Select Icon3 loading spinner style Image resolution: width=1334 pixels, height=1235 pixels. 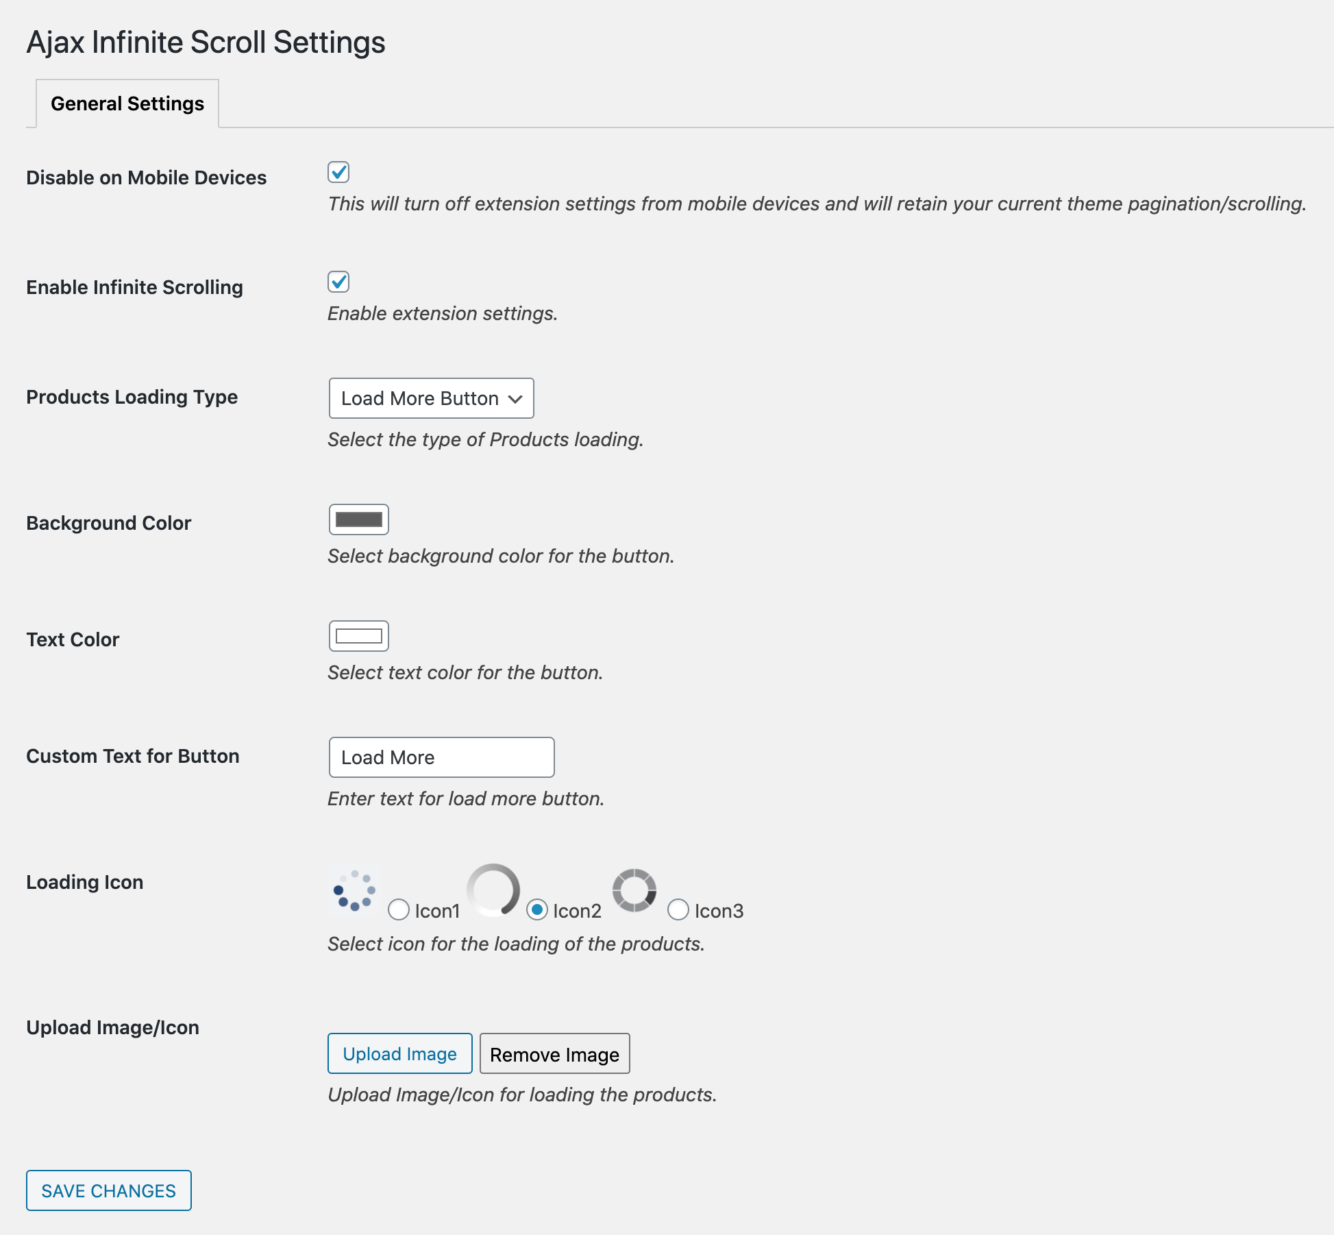pos(676,909)
